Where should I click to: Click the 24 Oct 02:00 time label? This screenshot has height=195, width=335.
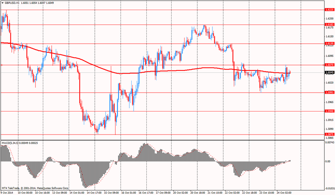pos(284,193)
